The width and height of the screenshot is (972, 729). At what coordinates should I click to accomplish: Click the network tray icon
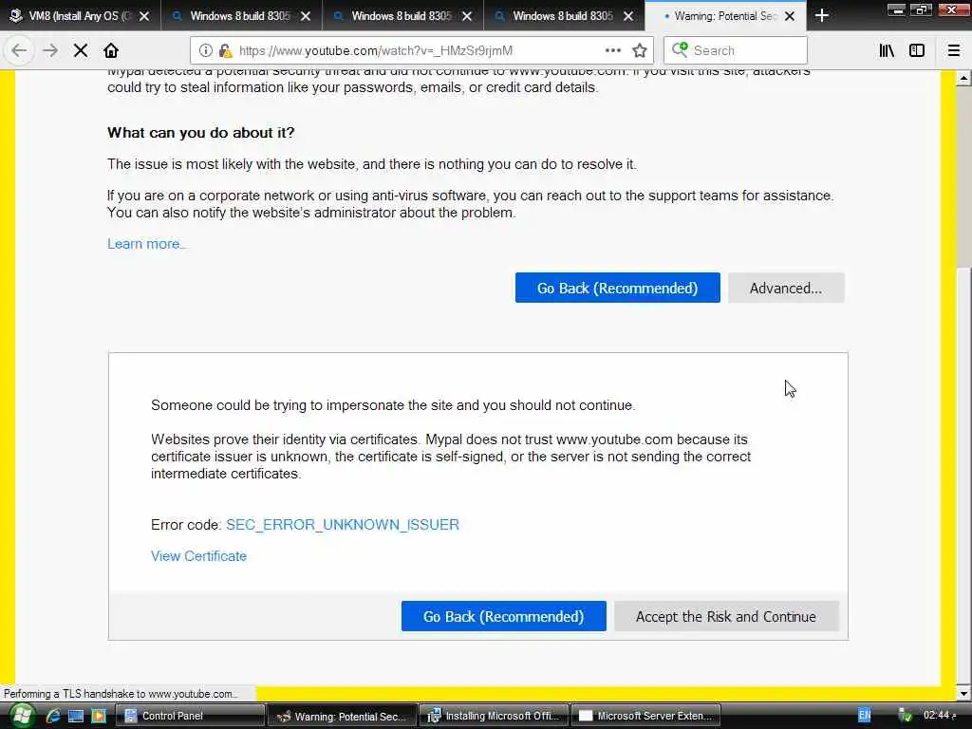(x=905, y=716)
